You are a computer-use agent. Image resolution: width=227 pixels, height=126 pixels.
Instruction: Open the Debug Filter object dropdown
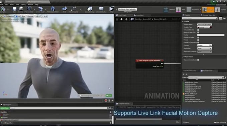[128, 9]
